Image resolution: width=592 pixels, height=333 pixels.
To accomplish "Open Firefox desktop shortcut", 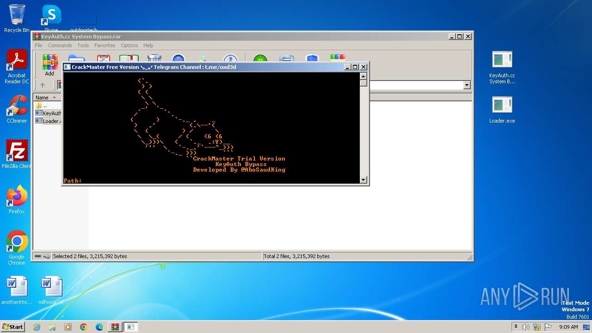I will (17, 200).
